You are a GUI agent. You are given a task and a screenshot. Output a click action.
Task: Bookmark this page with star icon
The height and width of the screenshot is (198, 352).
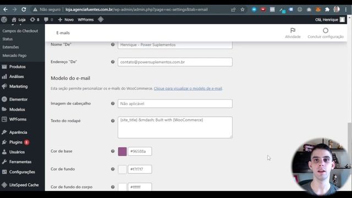243,9
